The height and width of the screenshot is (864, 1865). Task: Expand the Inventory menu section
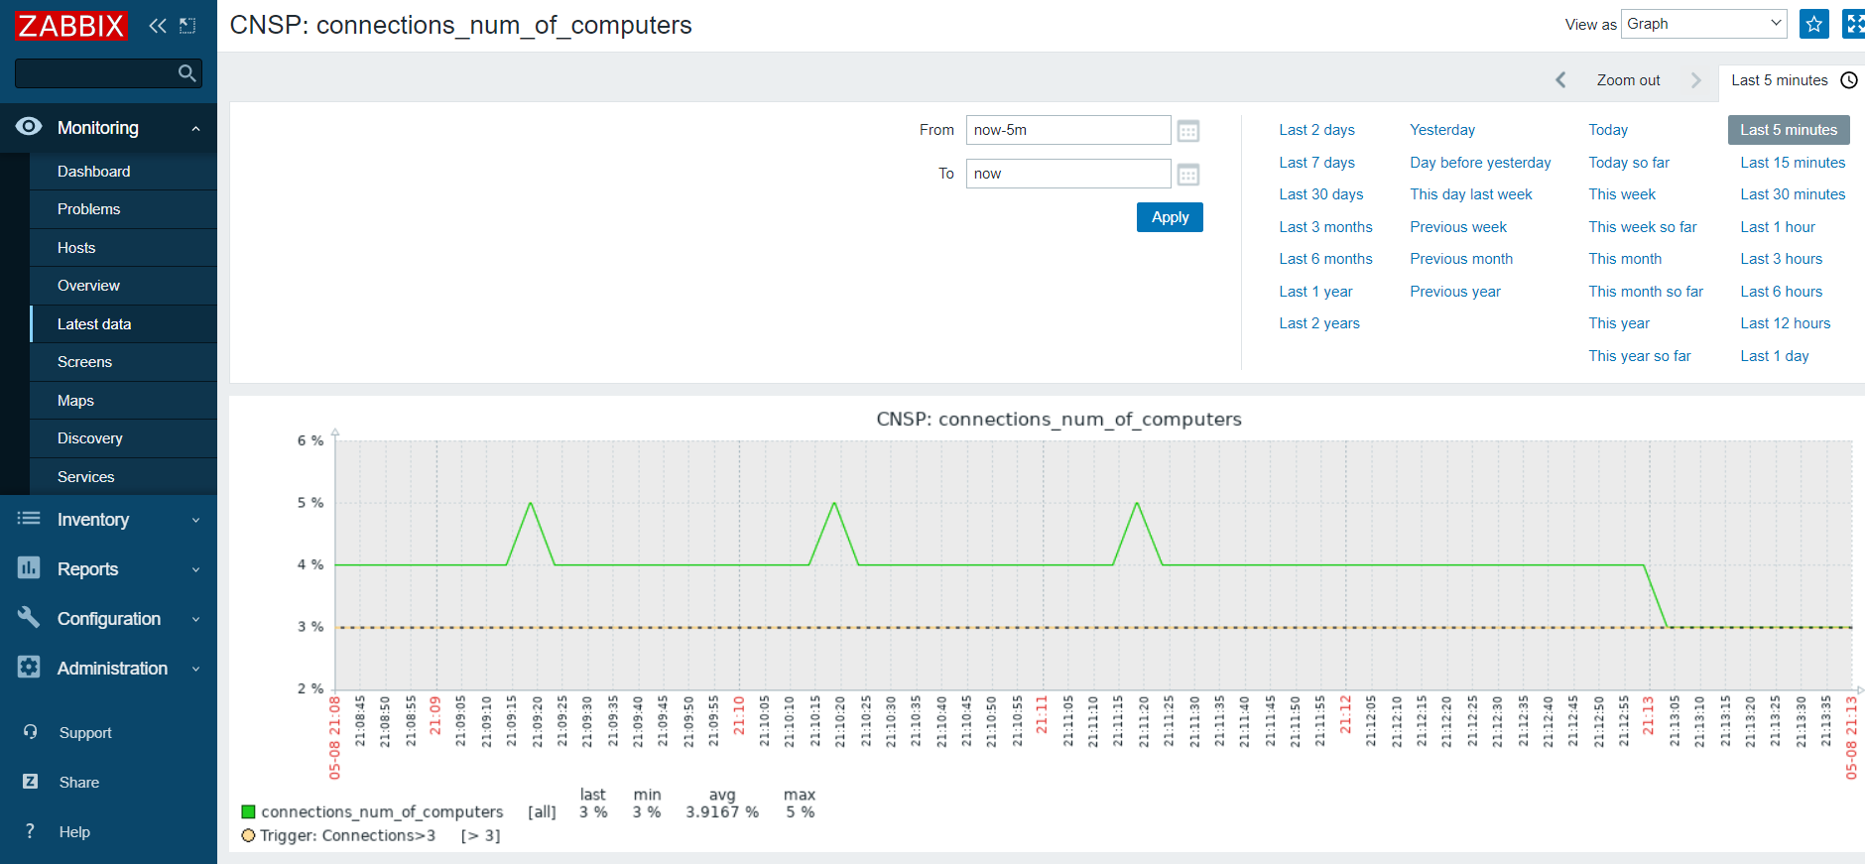[108, 520]
